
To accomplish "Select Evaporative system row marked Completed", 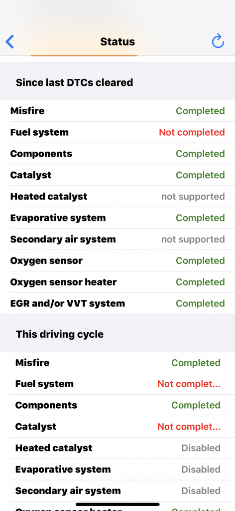I will click(117, 218).
